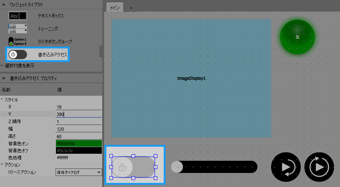
Task: Select the ラジオボタングループ widget icon
Action: pyautogui.click(x=18, y=41)
